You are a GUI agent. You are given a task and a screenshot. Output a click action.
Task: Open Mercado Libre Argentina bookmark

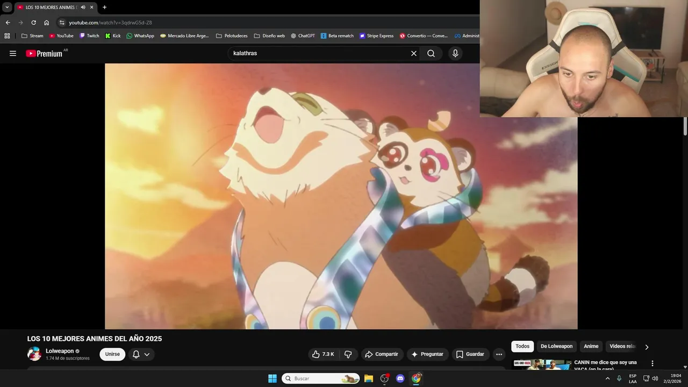(184, 36)
